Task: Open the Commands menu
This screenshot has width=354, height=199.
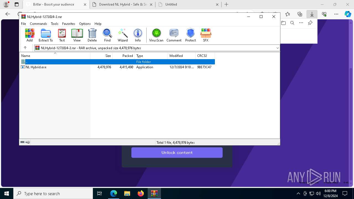Action: pos(38,24)
